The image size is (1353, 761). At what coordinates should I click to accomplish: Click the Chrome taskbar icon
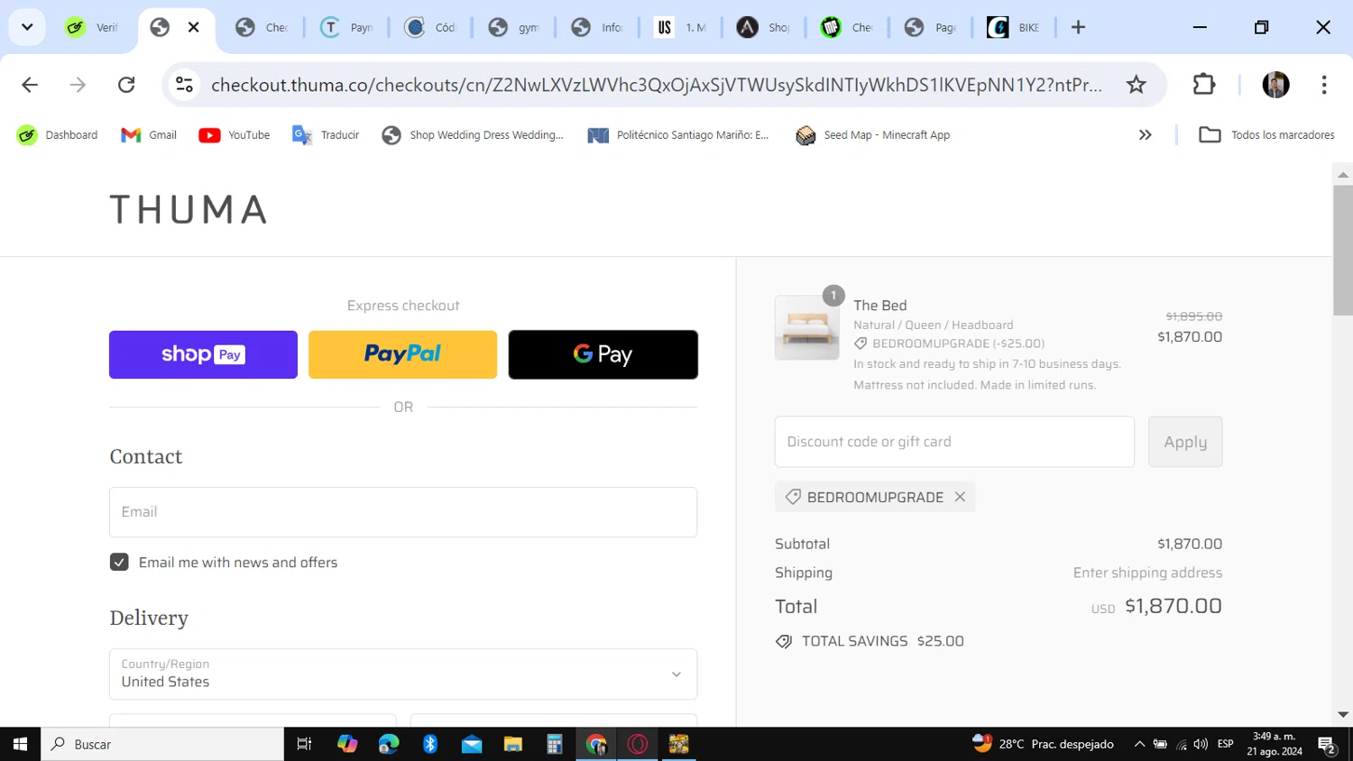point(596,744)
